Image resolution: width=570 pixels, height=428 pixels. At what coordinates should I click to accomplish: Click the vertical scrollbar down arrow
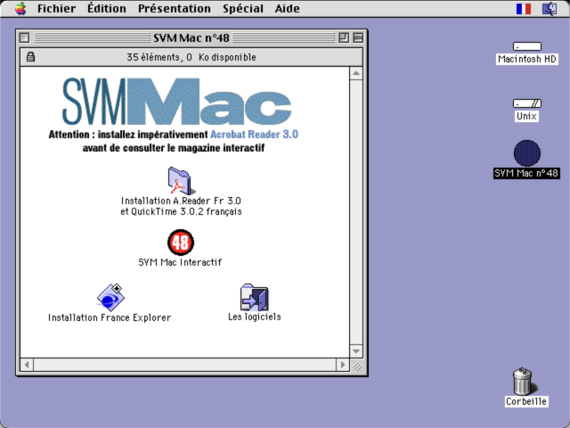356,351
